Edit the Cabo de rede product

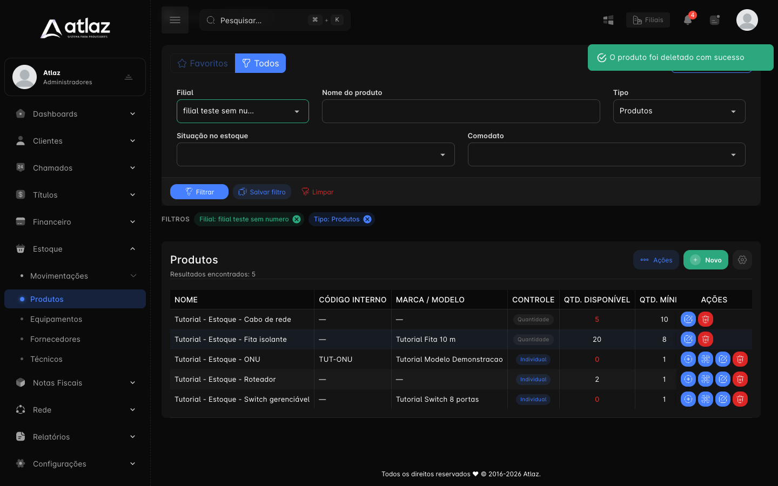688,319
